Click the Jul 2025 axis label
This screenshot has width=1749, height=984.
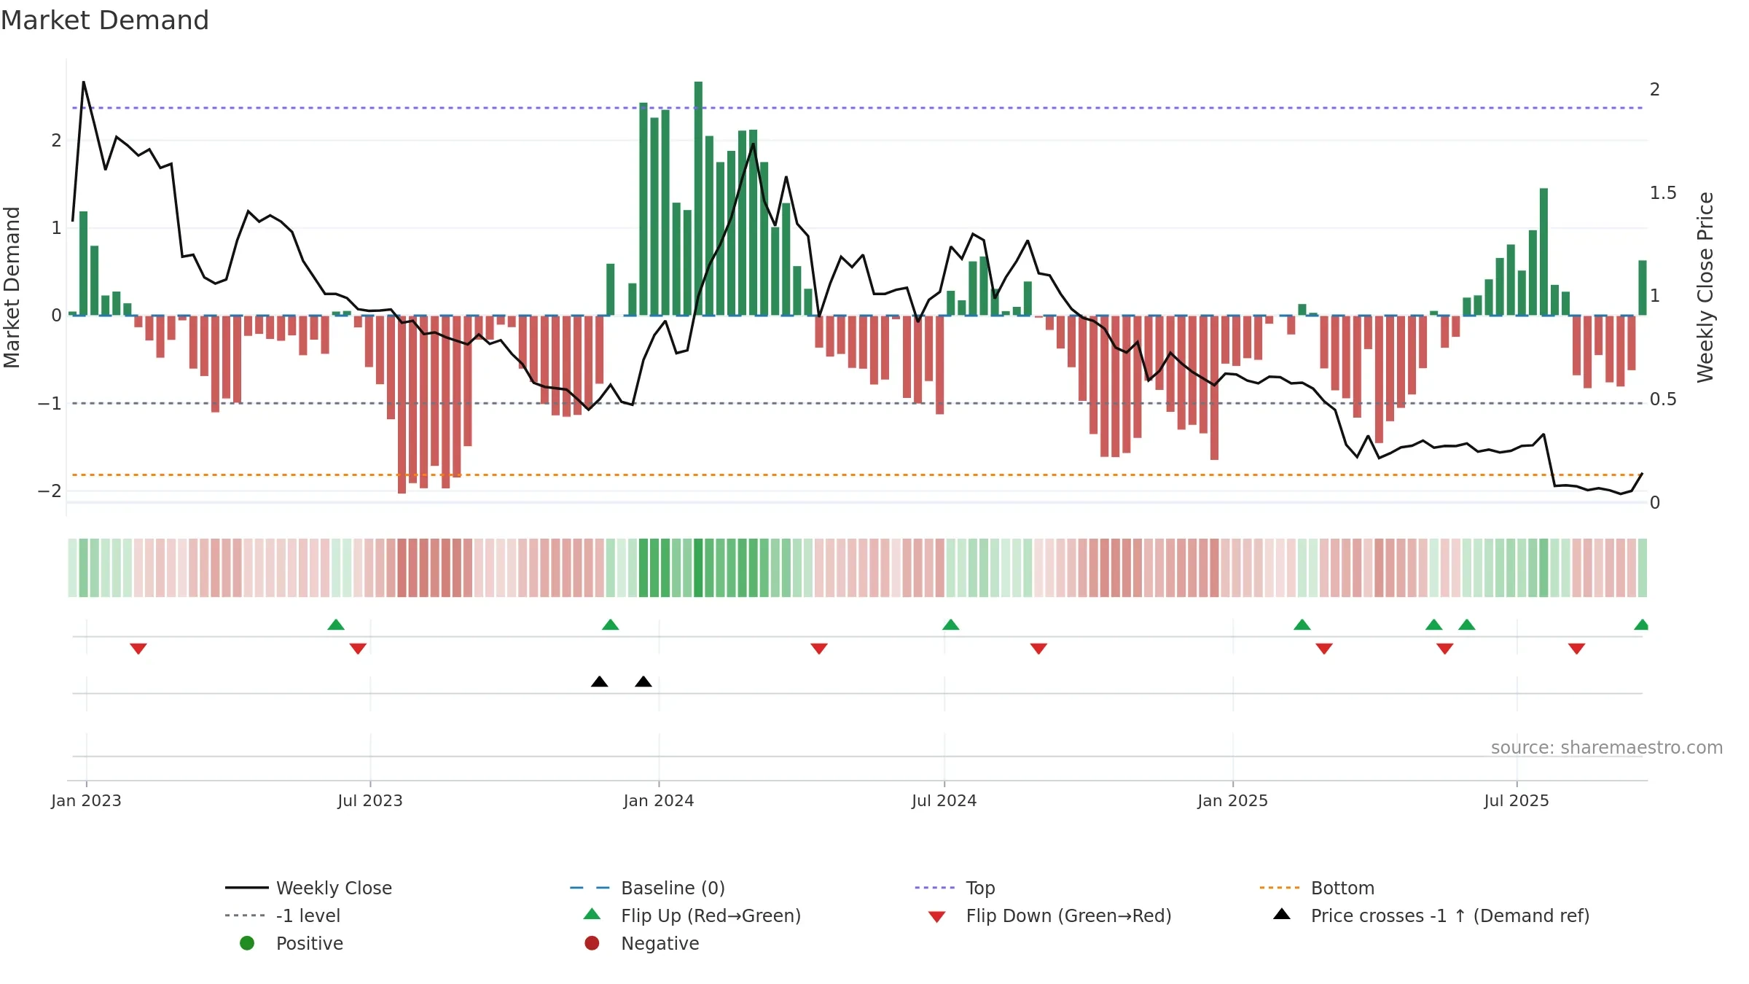(x=1517, y=801)
